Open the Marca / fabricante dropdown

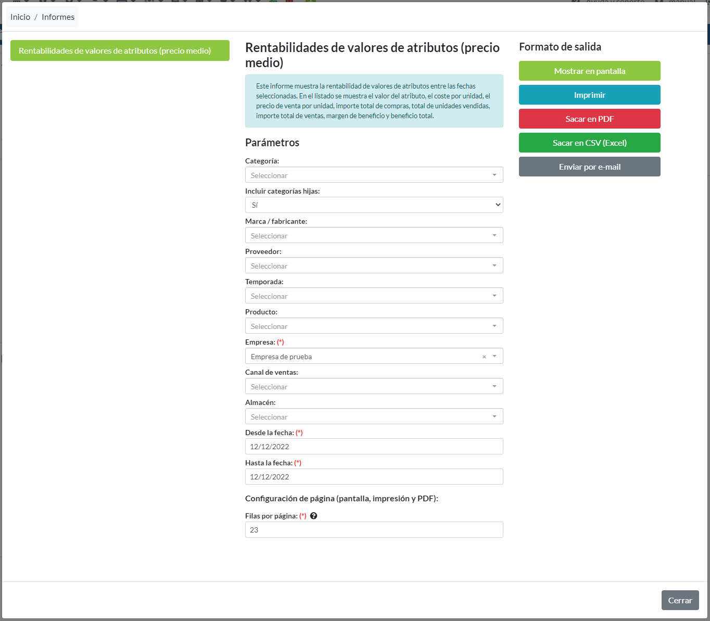374,235
